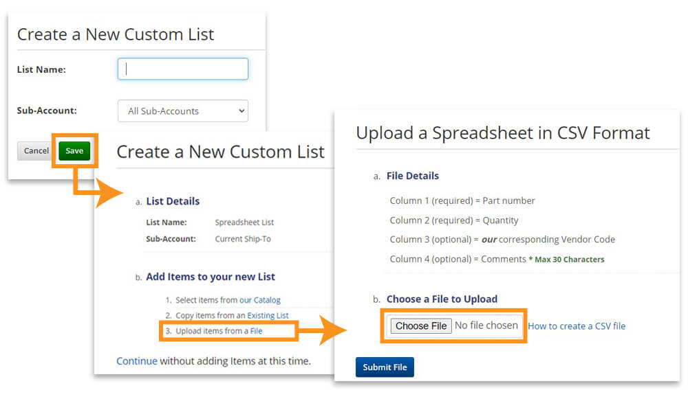Click the 'Sub-Account:' label in first dialog
688x412 pixels.
pos(47,111)
